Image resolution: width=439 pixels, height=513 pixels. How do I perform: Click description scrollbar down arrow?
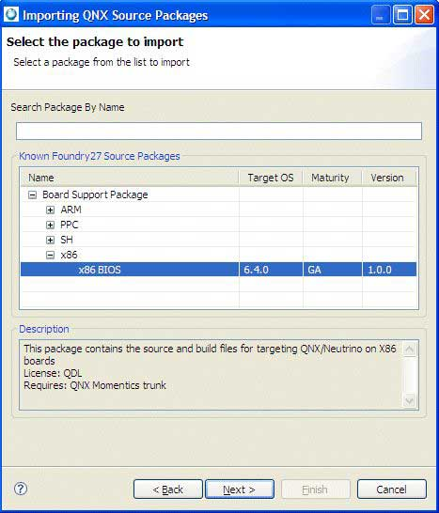(409, 401)
